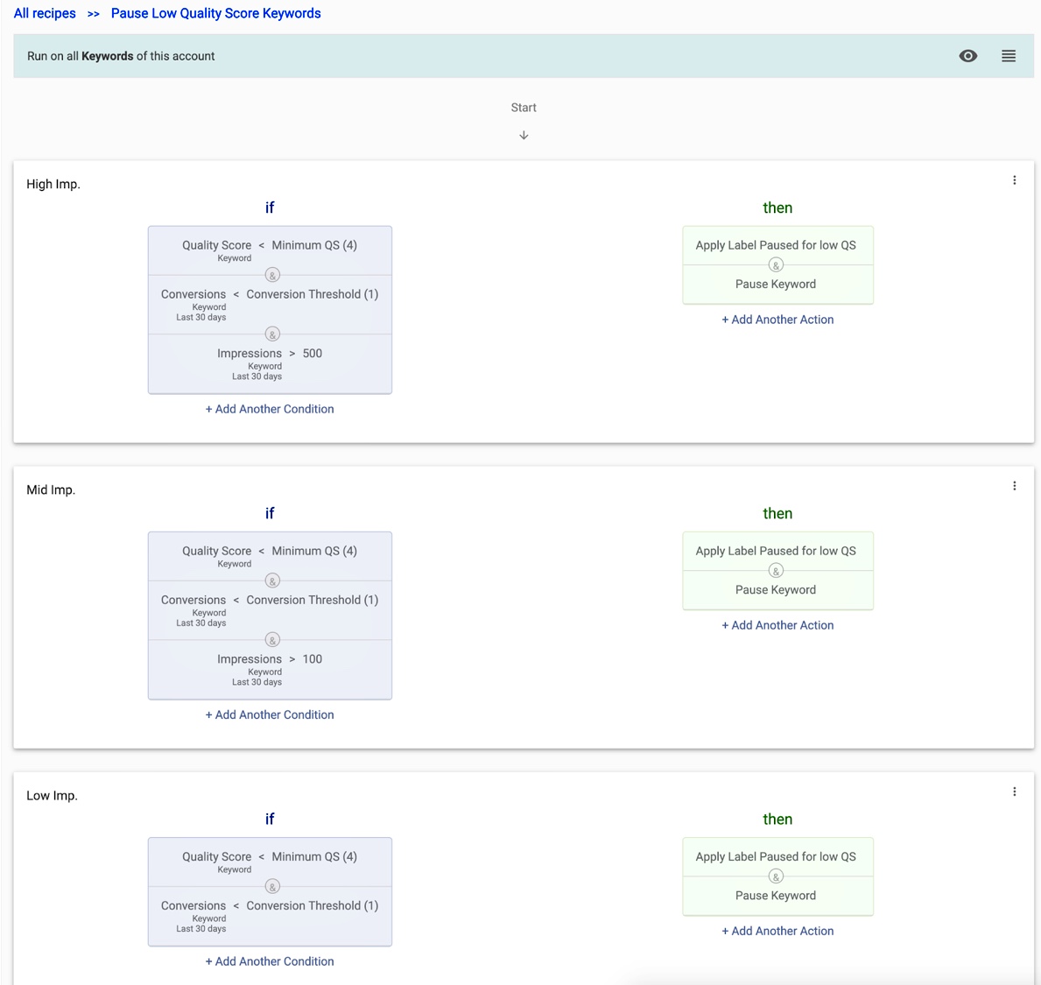The height and width of the screenshot is (985, 1041).
Task: Click ampersand between High Imp. actions
Action: point(776,265)
